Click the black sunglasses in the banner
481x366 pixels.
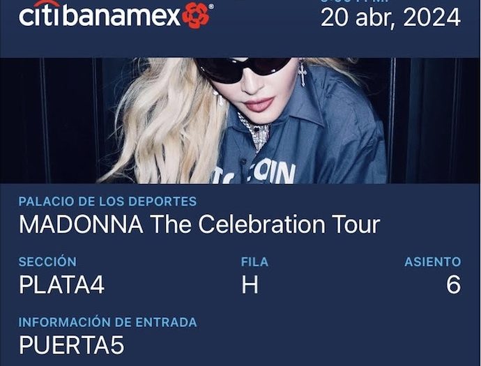[x=242, y=69]
